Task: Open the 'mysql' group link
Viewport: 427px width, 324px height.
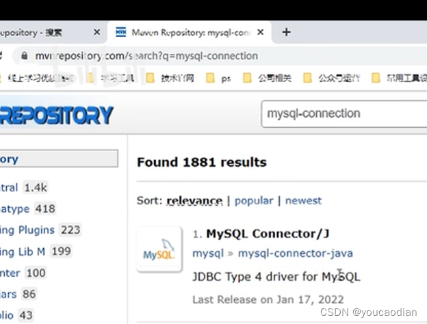Action: (x=208, y=254)
